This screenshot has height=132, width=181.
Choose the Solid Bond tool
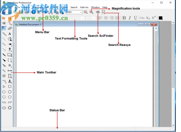pyautogui.click(x=4, y=28)
